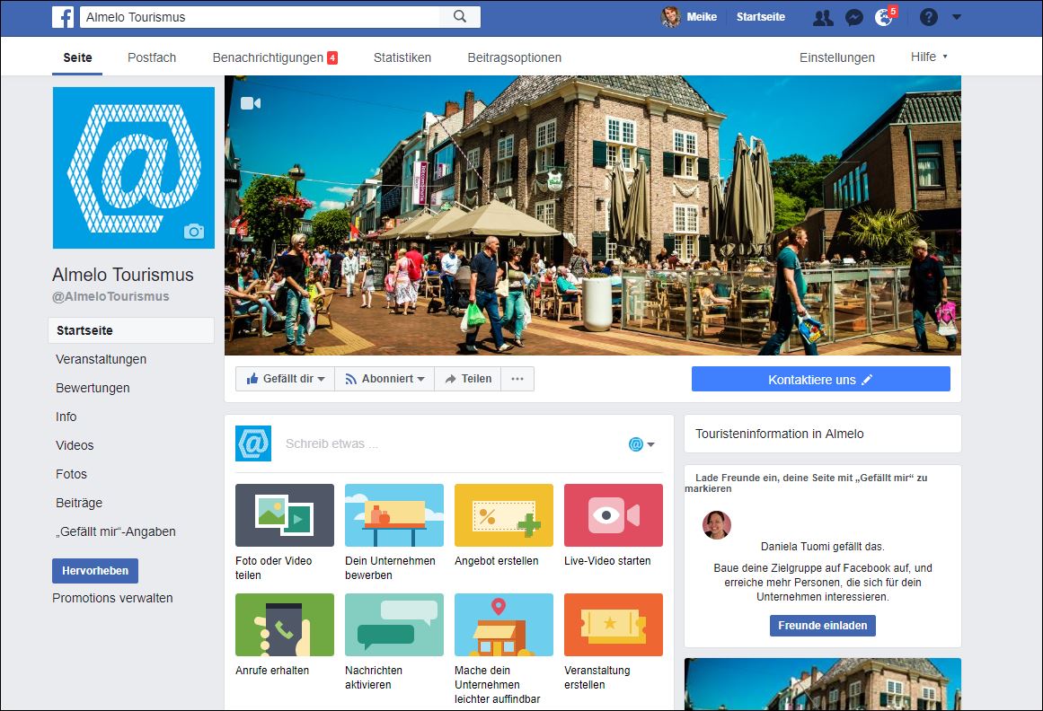
Task: Click the Nachrichten aktivieren tile icon
Action: (394, 625)
